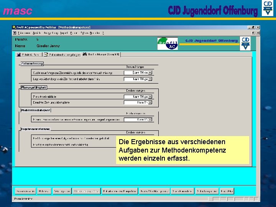This screenshot has width=276, height=207.
Task: Click the CJD logo inside the application header
Action: [x=245, y=43]
